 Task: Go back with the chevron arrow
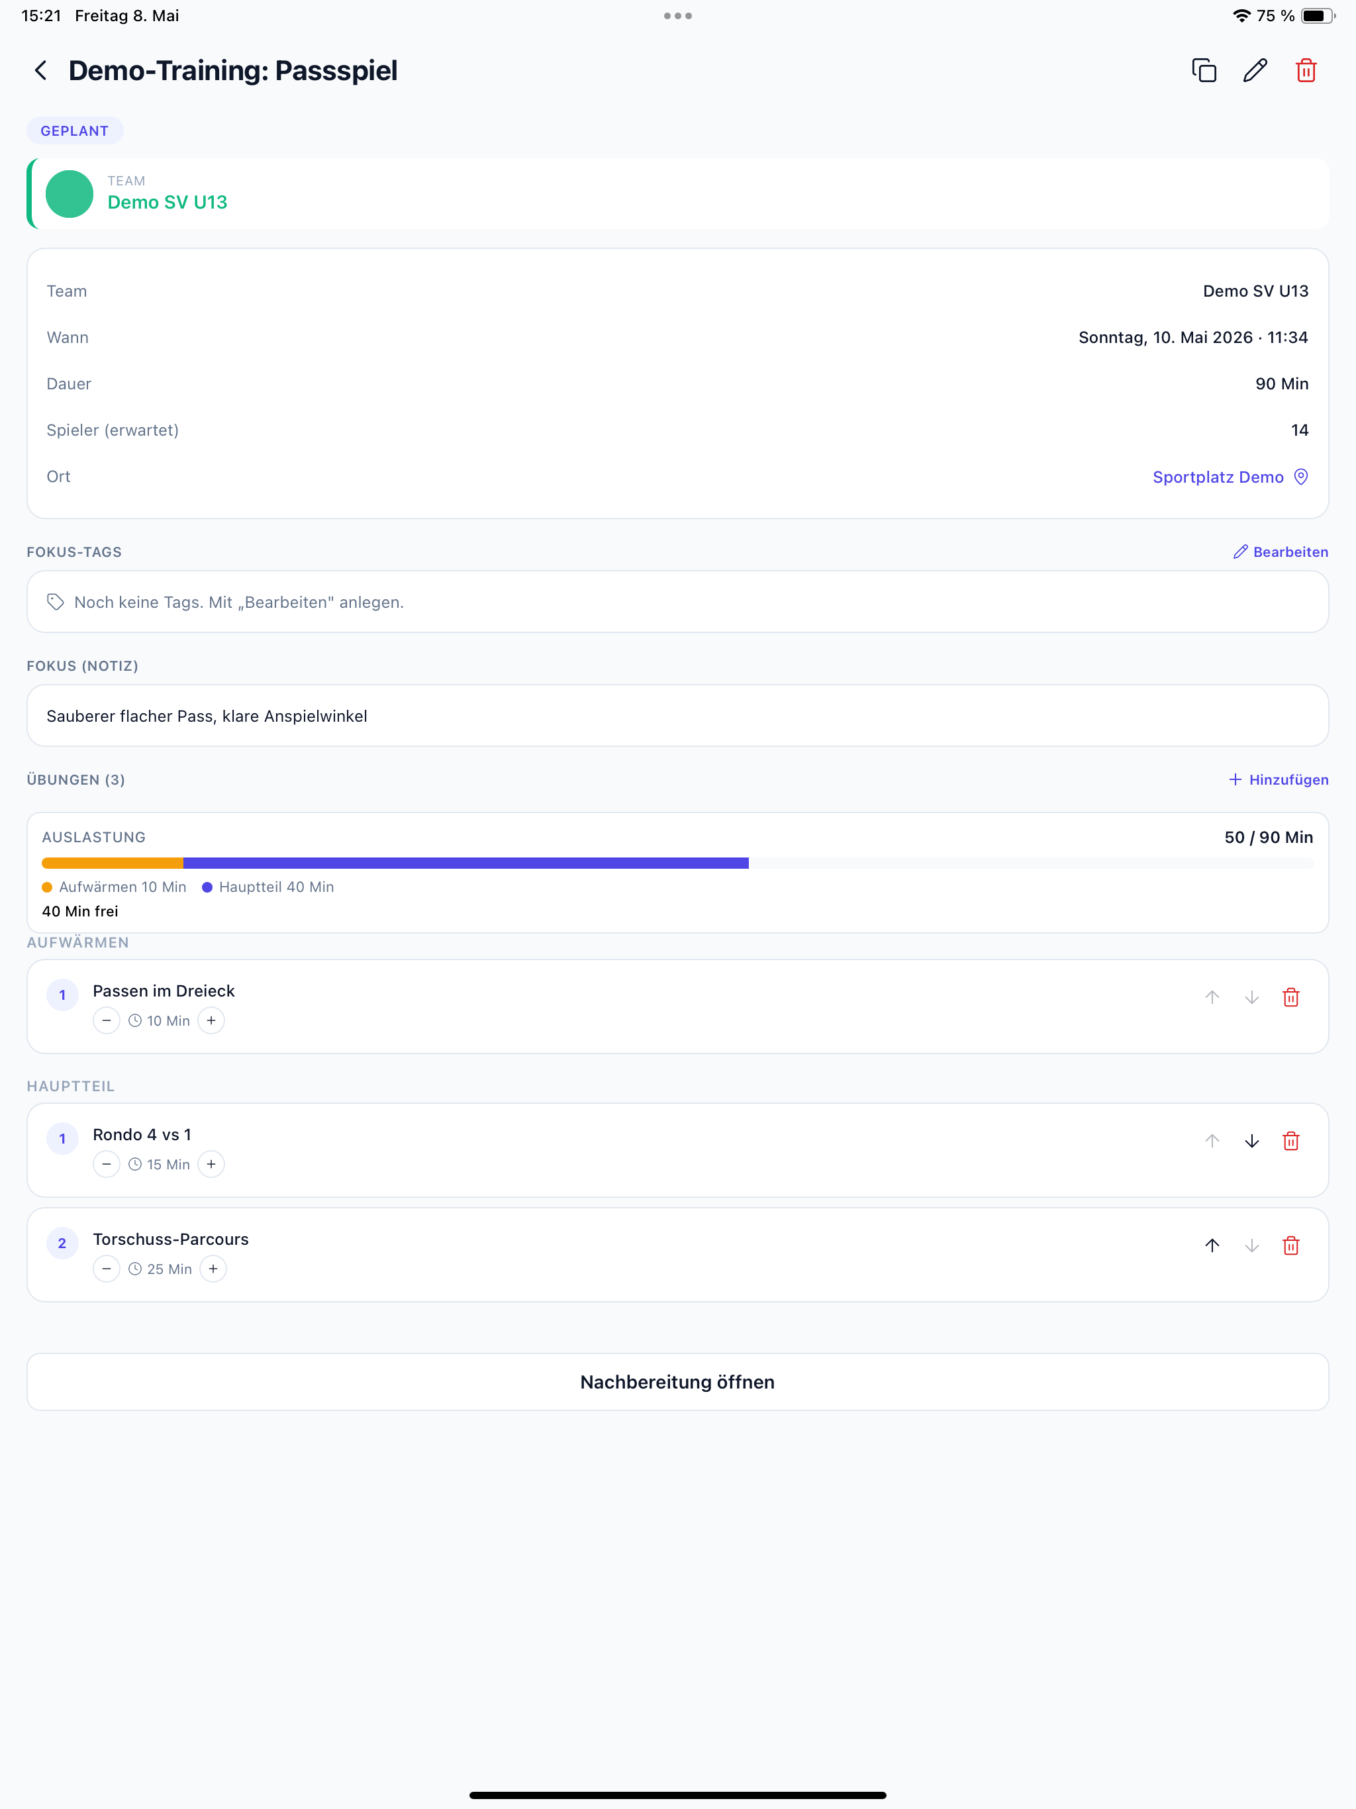click(40, 70)
